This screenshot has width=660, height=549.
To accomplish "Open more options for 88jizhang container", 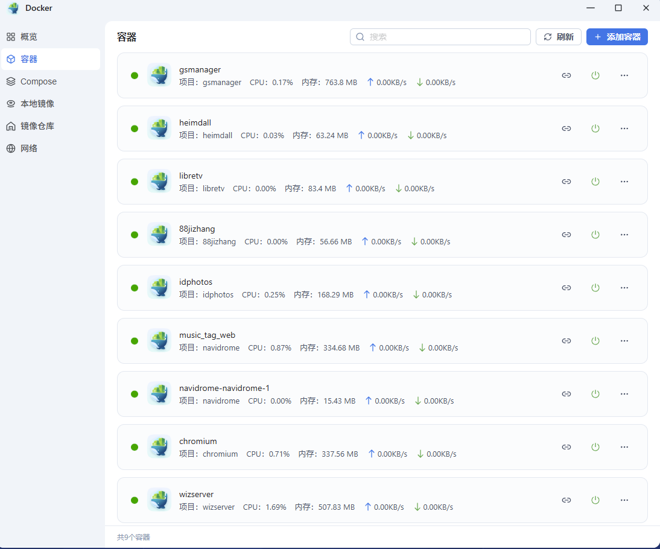I will point(624,235).
